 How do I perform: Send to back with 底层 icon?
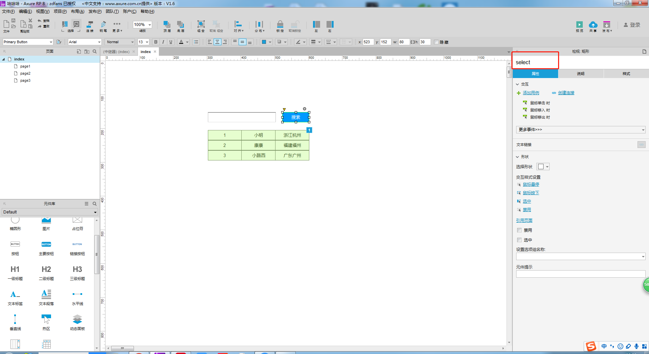[x=181, y=24]
